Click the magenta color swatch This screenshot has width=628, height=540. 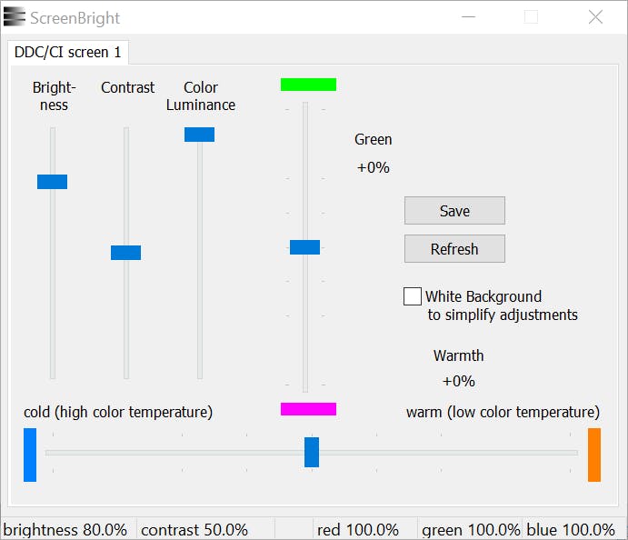(308, 409)
